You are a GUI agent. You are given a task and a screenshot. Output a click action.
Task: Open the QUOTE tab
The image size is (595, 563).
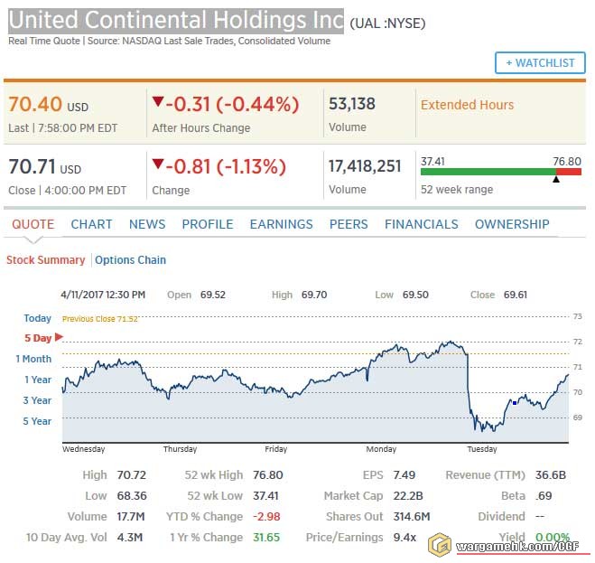(33, 224)
